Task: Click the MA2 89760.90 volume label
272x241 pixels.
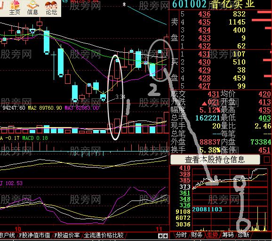Action: (45, 108)
